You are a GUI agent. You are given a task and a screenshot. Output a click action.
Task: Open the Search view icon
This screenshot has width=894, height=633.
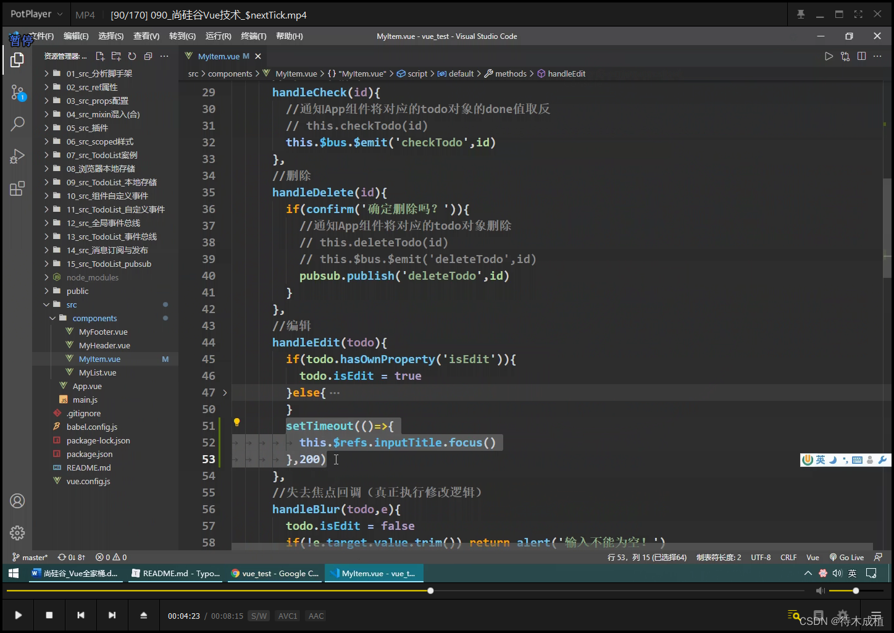click(x=17, y=124)
